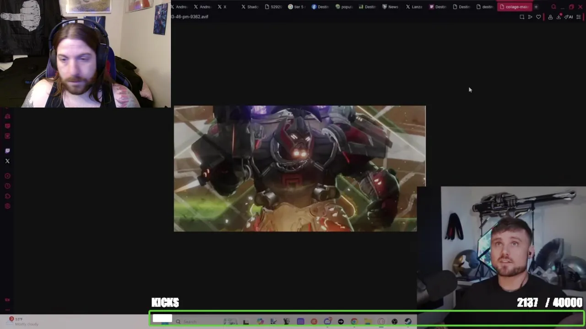
Task: Open the downloads icon in the toolbar
Action: click(559, 17)
